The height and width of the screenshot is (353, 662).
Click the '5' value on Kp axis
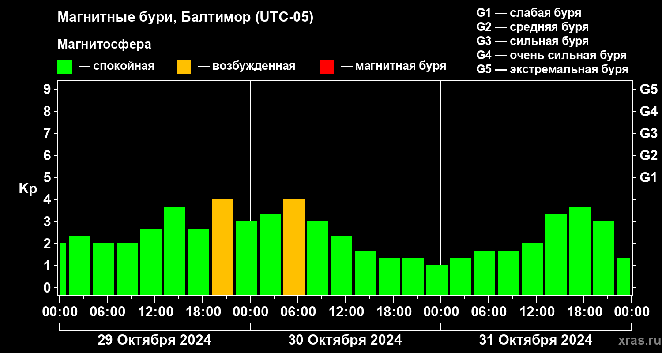(x=48, y=177)
